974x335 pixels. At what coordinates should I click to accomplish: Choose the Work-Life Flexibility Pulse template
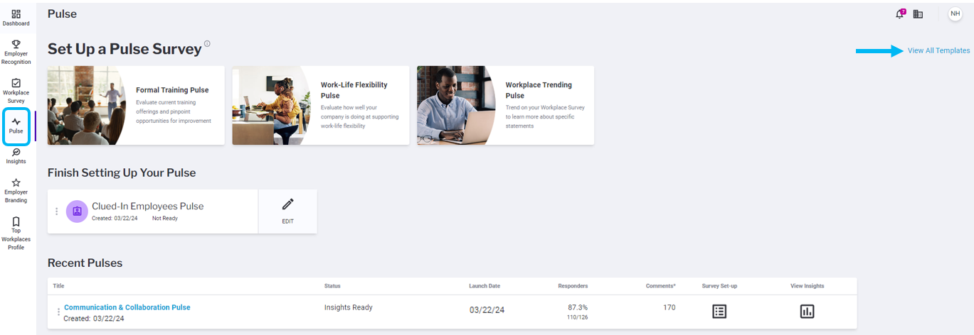[321, 105]
